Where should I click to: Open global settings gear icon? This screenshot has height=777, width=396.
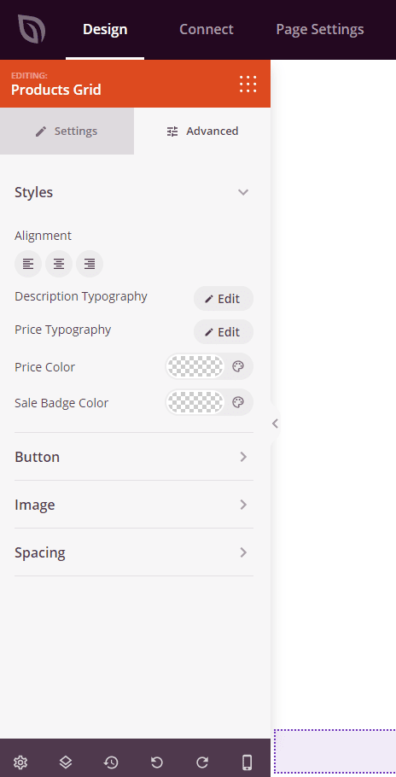pos(20,762)
